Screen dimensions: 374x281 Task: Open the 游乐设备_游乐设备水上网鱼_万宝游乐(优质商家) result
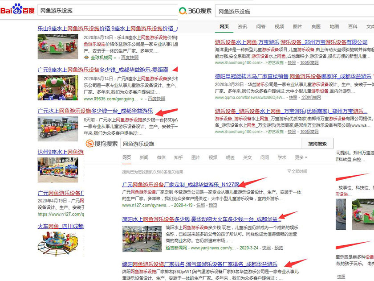tap(291, 111)
